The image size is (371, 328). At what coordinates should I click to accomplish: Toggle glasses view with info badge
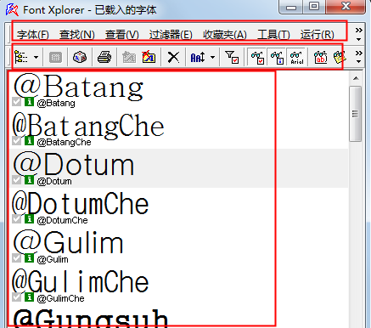(x=277, y=58)
